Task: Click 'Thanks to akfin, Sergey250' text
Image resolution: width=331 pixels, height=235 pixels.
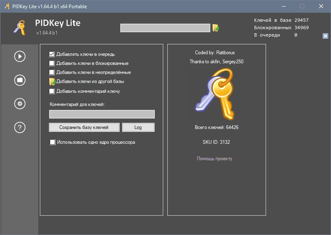Action: 217,62
